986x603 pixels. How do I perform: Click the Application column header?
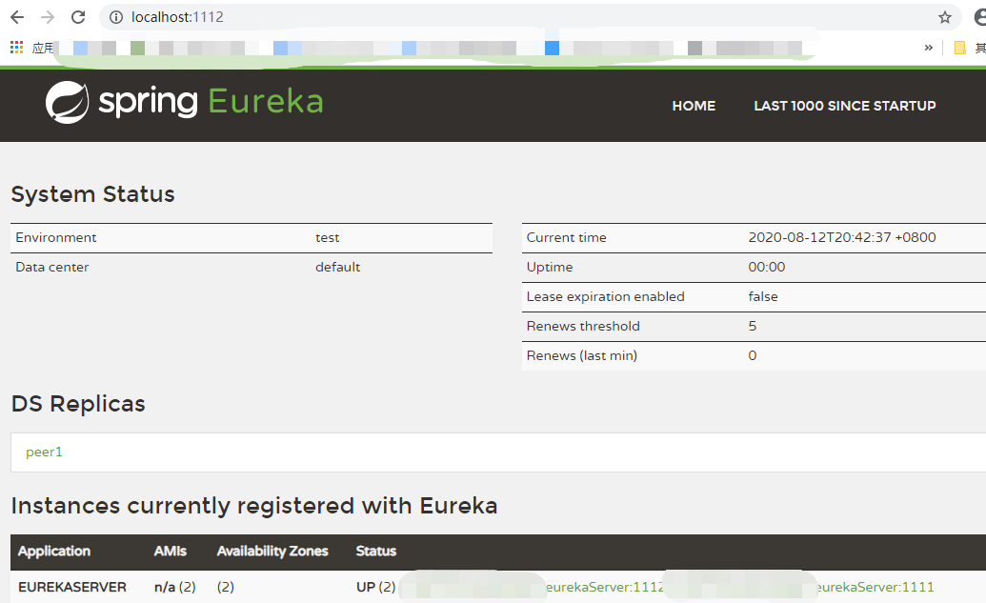[54, 552]
